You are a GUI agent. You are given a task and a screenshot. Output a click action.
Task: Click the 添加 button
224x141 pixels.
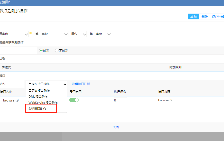click(193, 17)
